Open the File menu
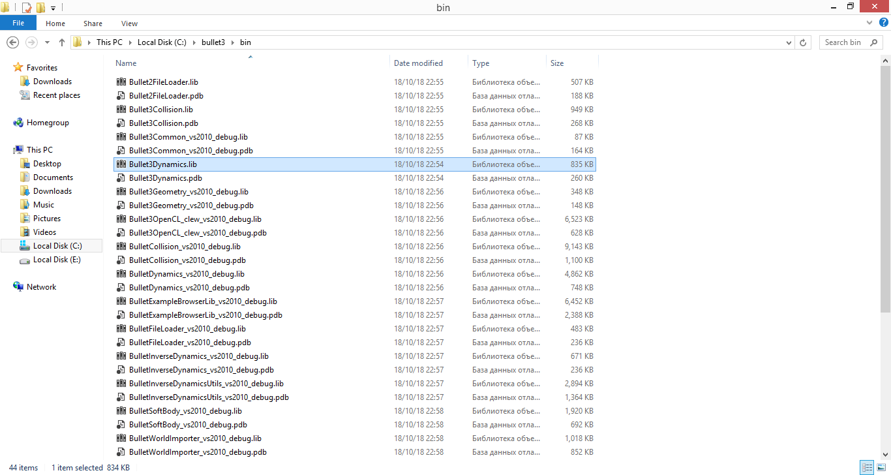Viewport: 891px width, 475px height. pos(18,23)
